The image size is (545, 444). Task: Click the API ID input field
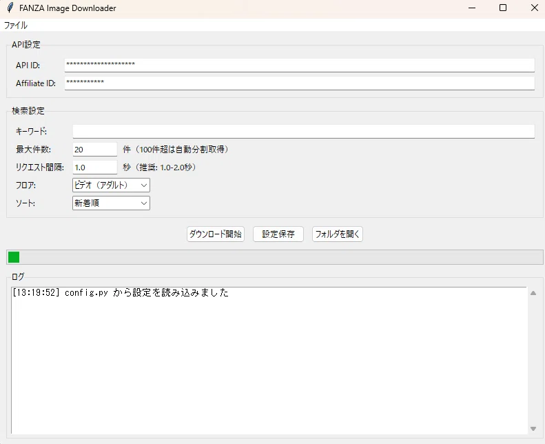coord(299,65)
